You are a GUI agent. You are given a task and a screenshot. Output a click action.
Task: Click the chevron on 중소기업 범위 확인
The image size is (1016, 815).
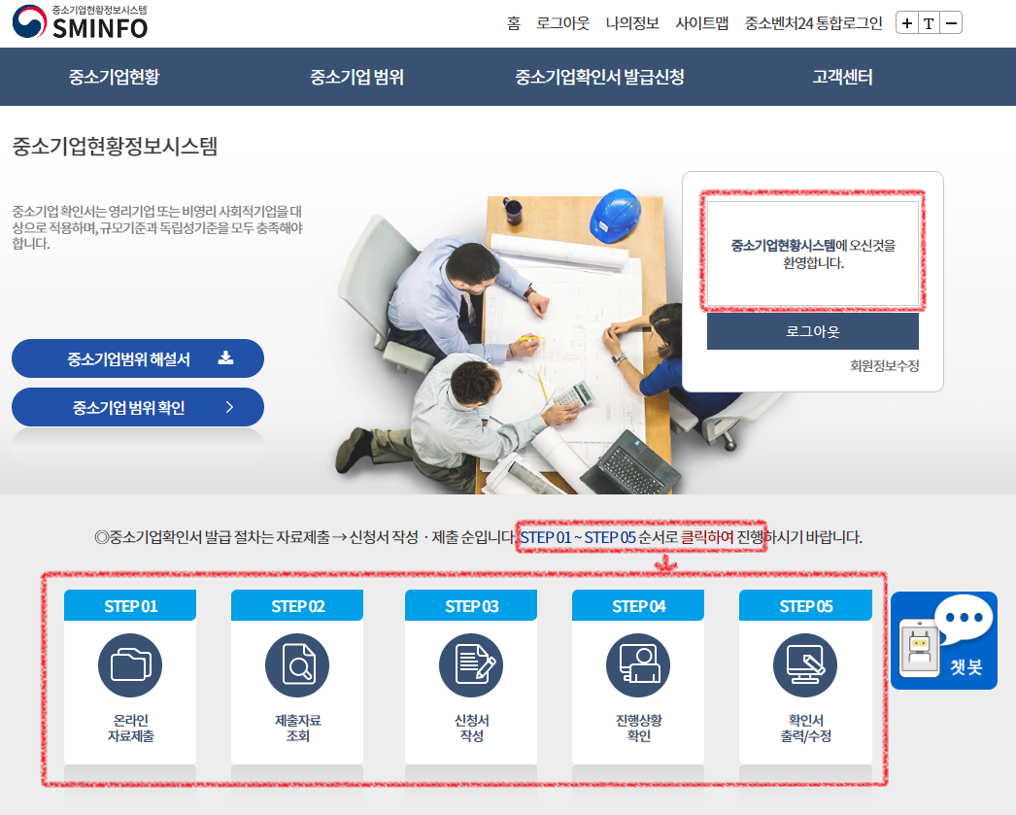coord(229,407)
